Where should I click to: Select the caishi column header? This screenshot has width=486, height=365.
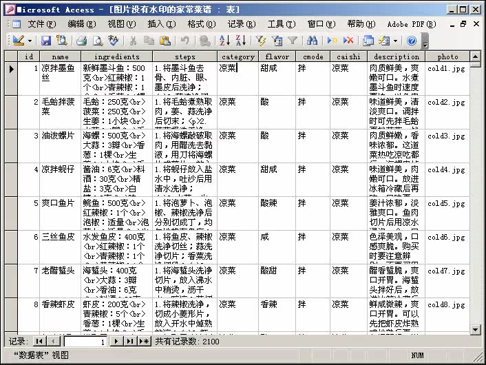coord(348,56)
